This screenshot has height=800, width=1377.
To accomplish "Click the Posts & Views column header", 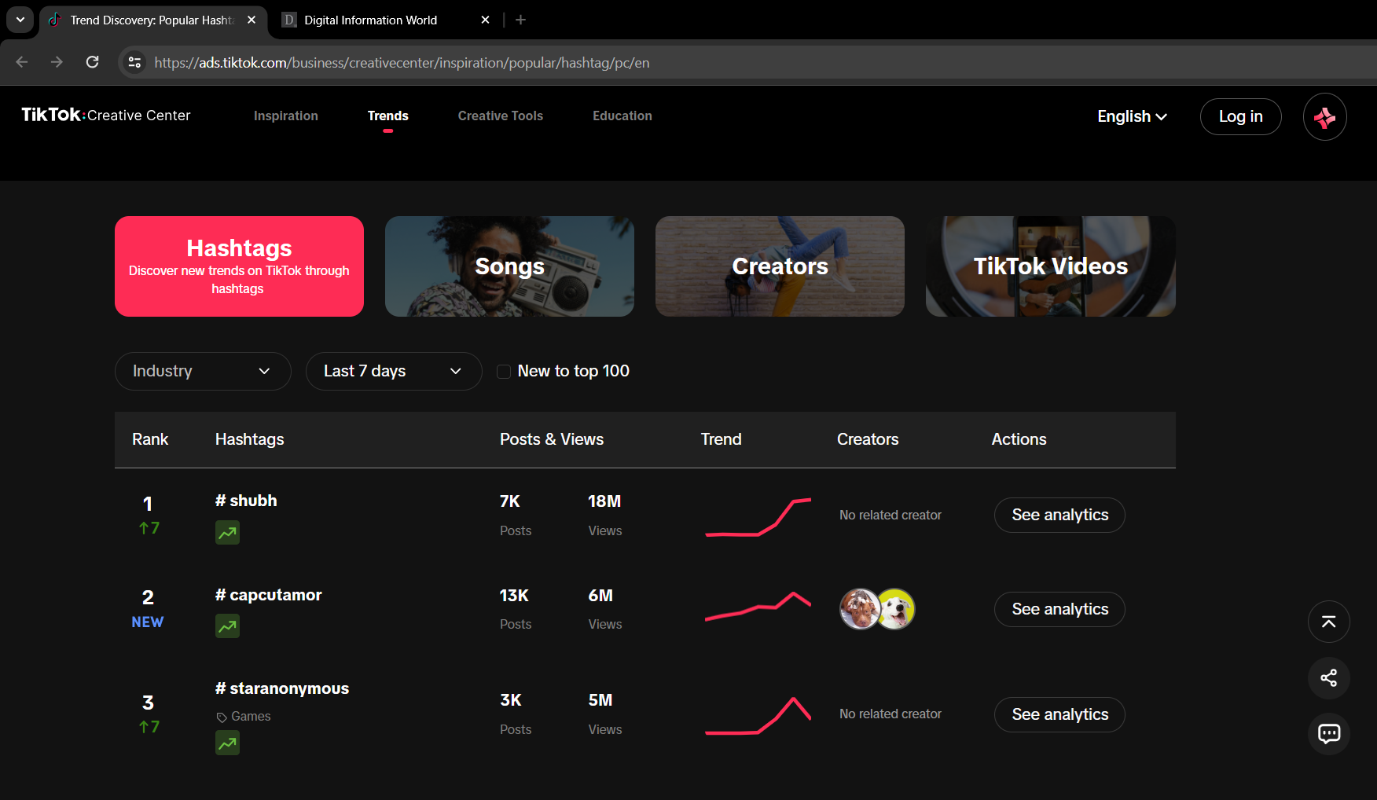I will pos(552,439).
